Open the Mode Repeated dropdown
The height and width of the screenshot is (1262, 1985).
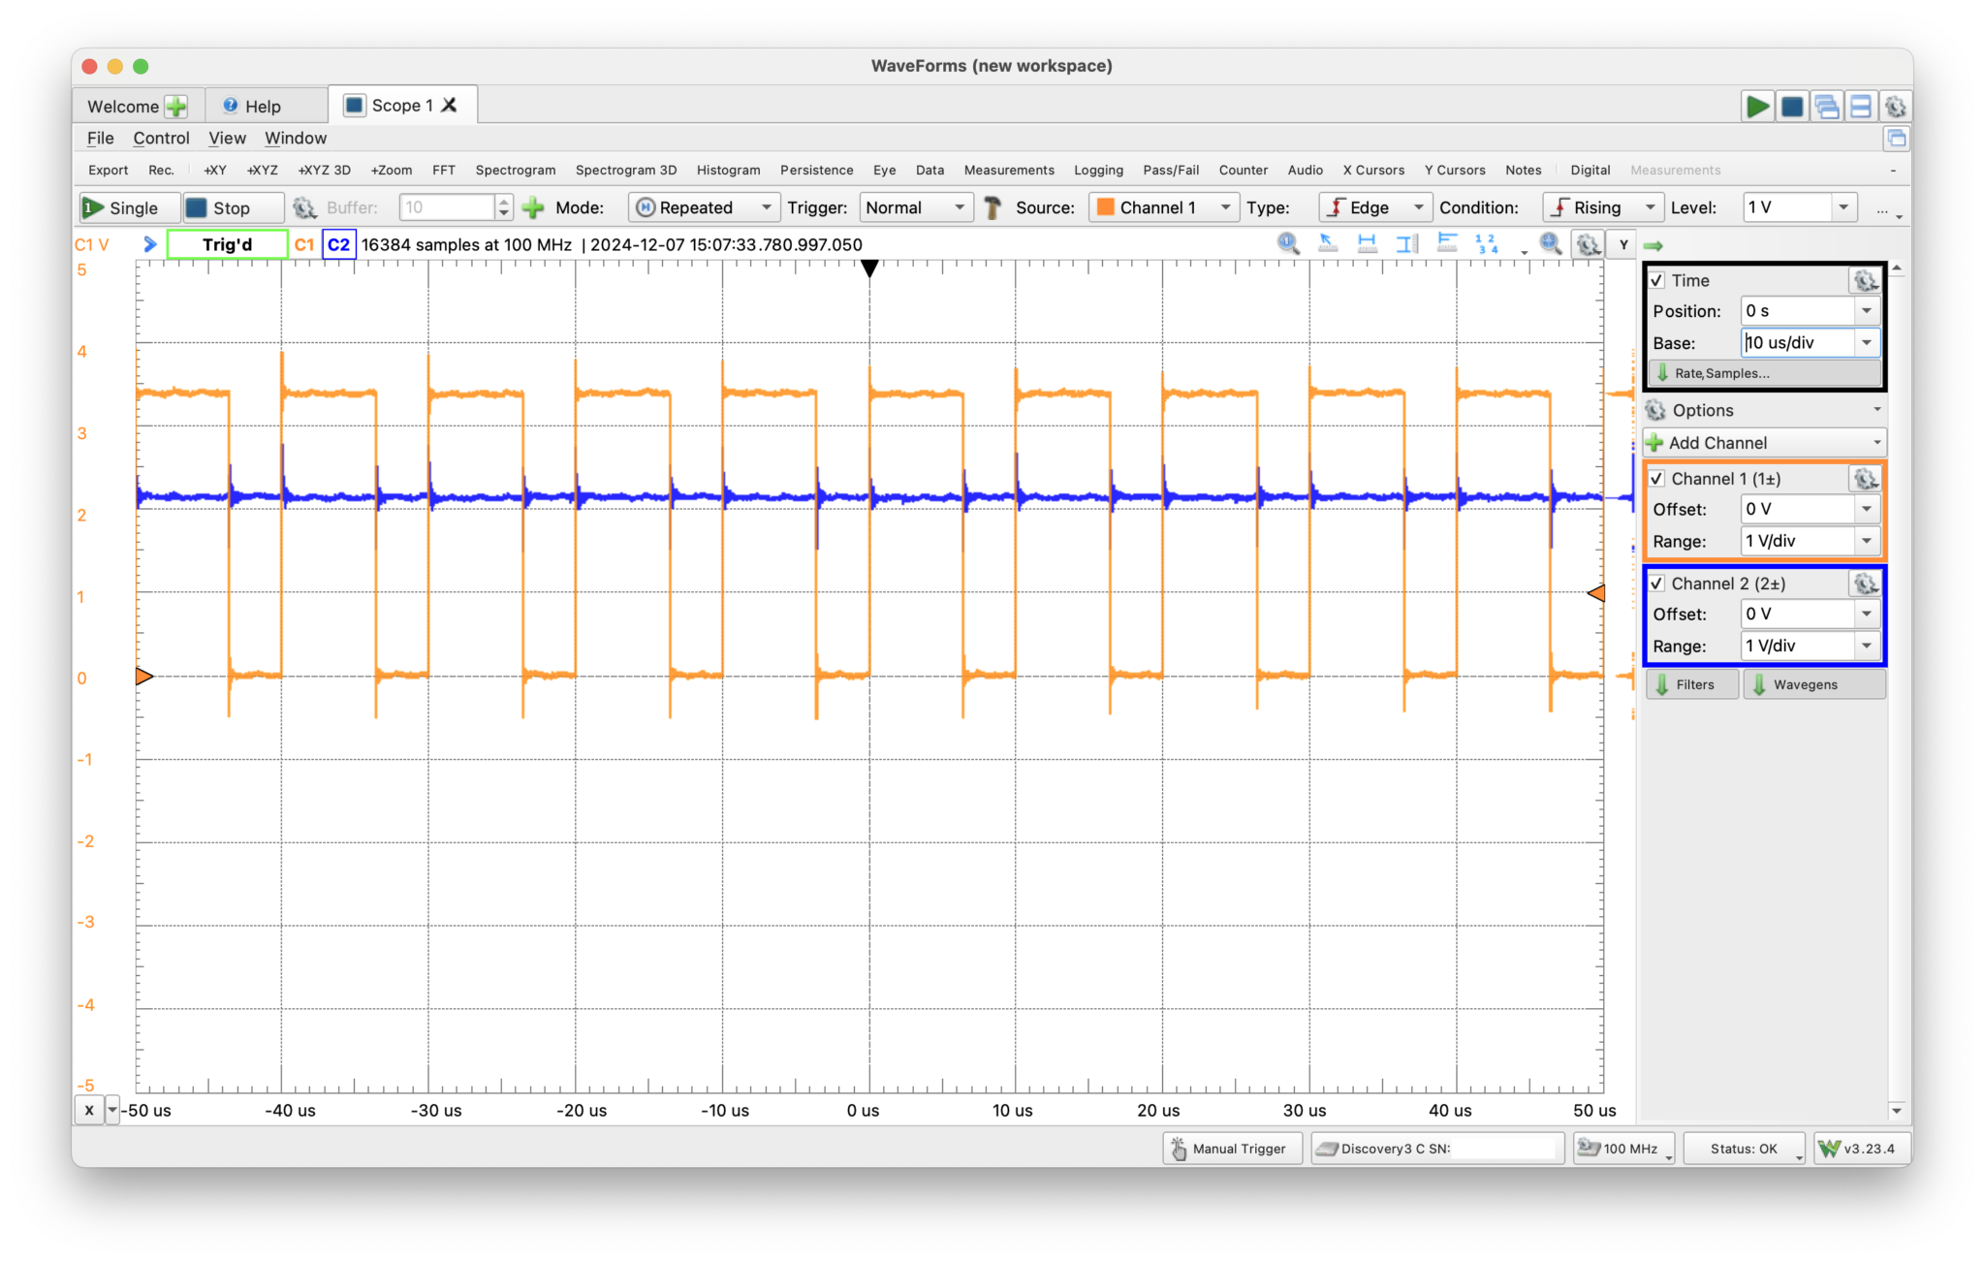click(x=704, y=207)
